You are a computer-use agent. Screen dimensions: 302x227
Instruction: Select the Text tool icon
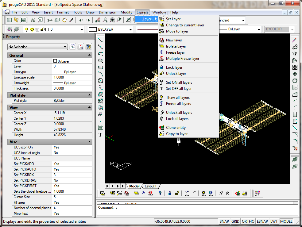pyautogui.click(x=100, y=135)
